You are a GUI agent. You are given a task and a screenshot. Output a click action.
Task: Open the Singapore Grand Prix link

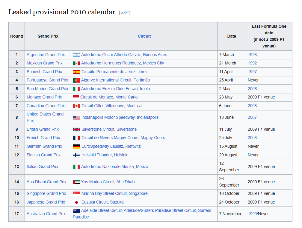46,193
